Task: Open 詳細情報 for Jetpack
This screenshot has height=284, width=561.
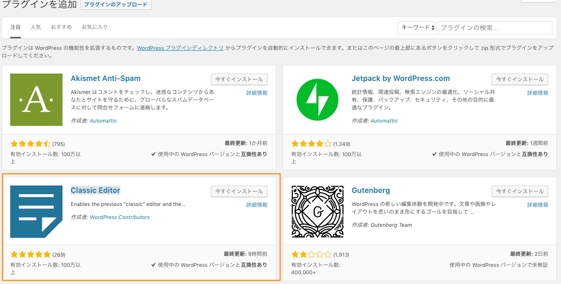Action: click(x=538, y=93)
